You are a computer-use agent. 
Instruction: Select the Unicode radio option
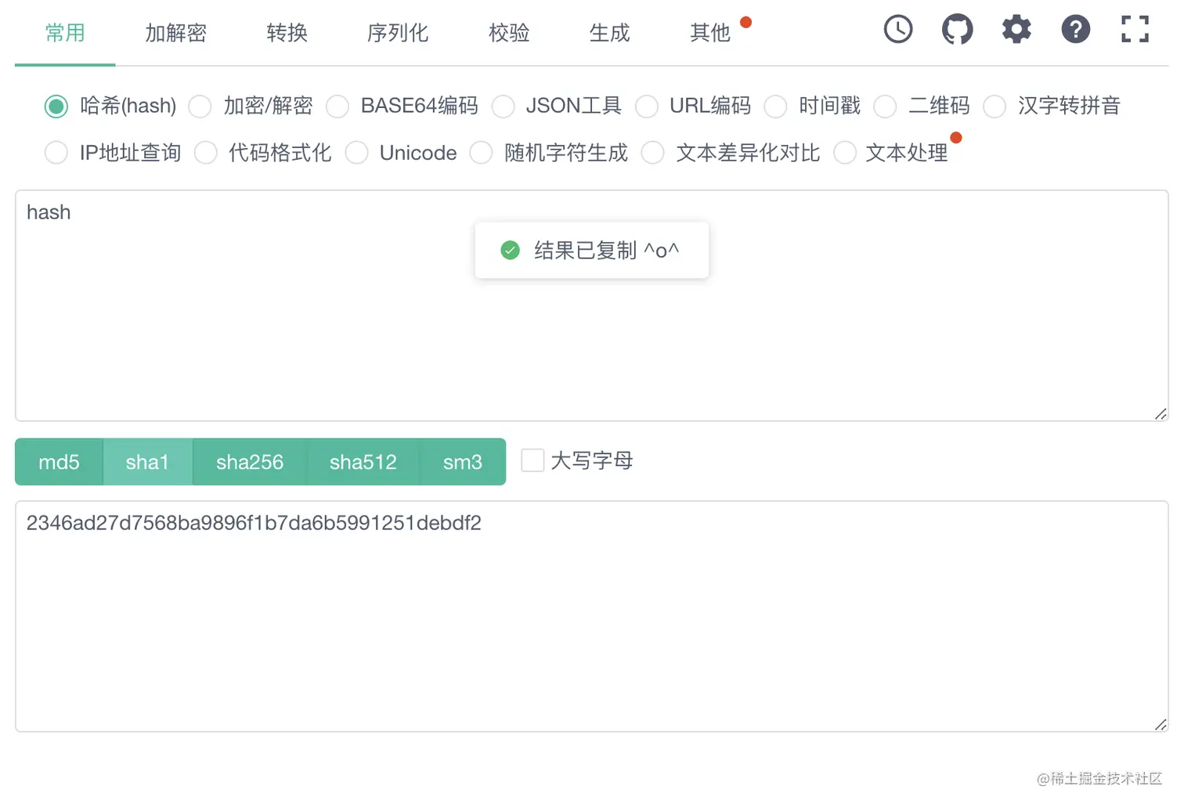click(356, 153)
